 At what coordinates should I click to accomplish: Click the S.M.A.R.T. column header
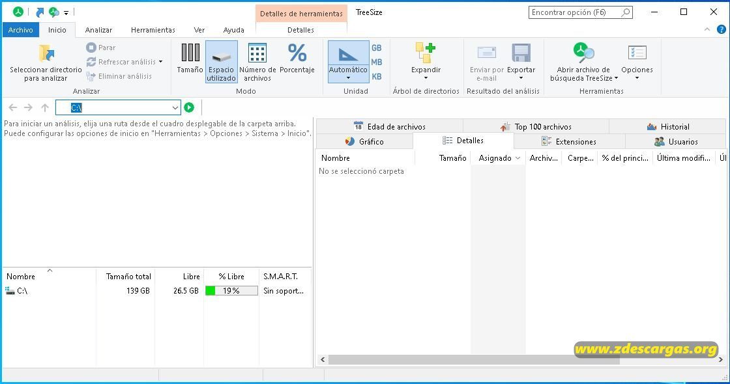point(284,276)
